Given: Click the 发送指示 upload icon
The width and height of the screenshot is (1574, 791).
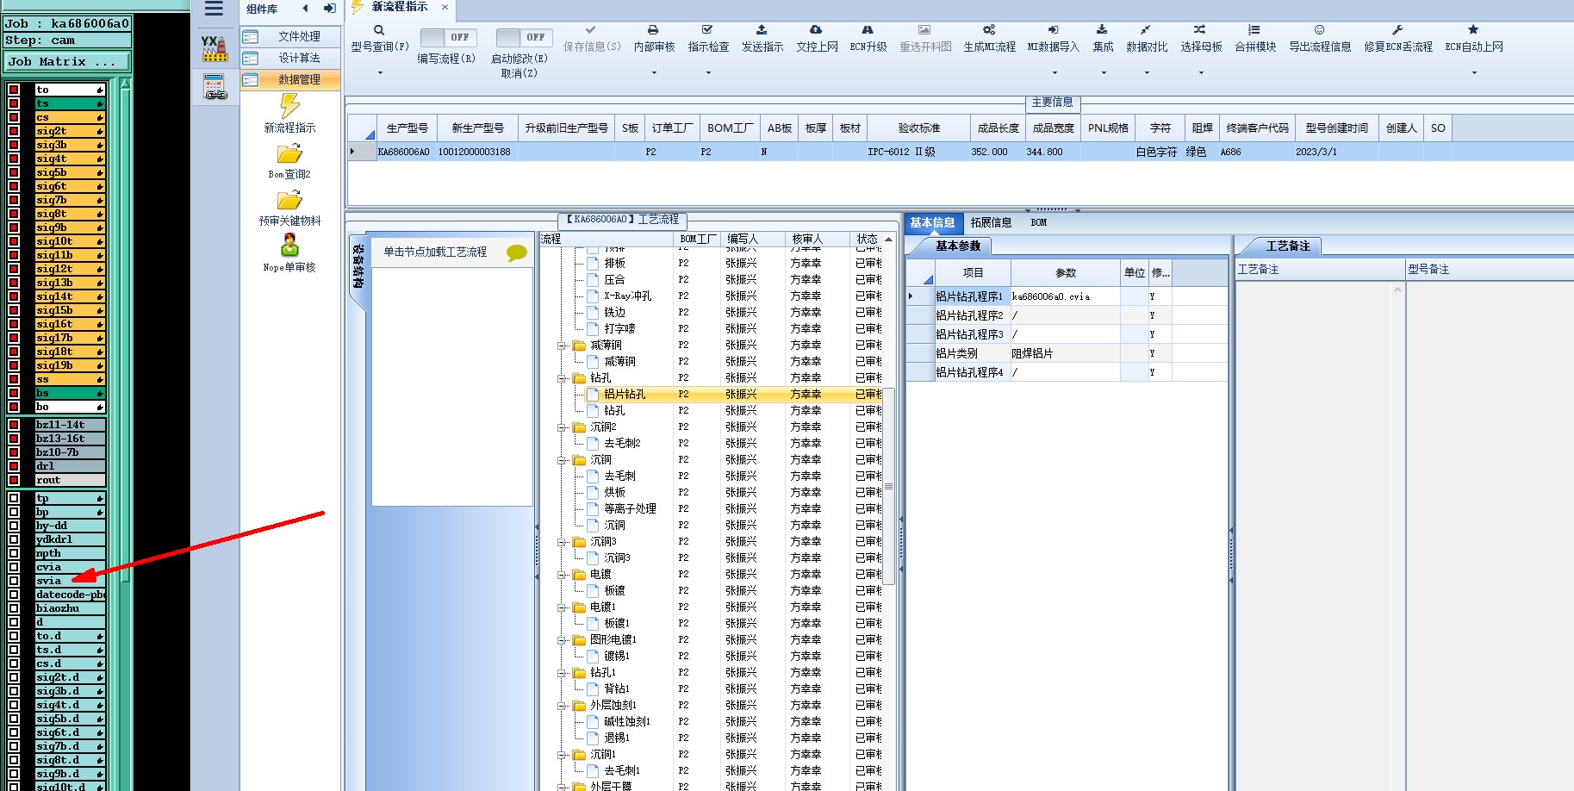Looking at the screenshot, I should 762,30.
